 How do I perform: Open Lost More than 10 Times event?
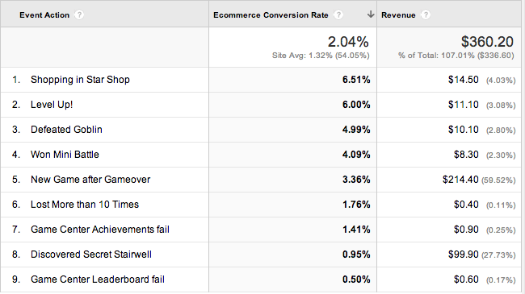click(x=85, y=205)
